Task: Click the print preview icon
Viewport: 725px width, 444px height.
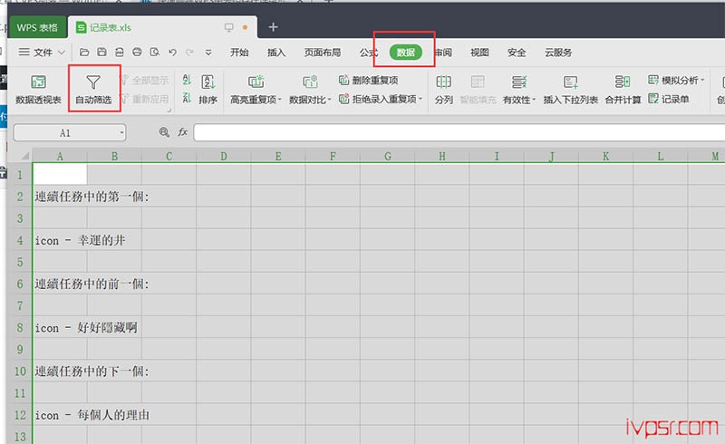Action: coord(154,53)
